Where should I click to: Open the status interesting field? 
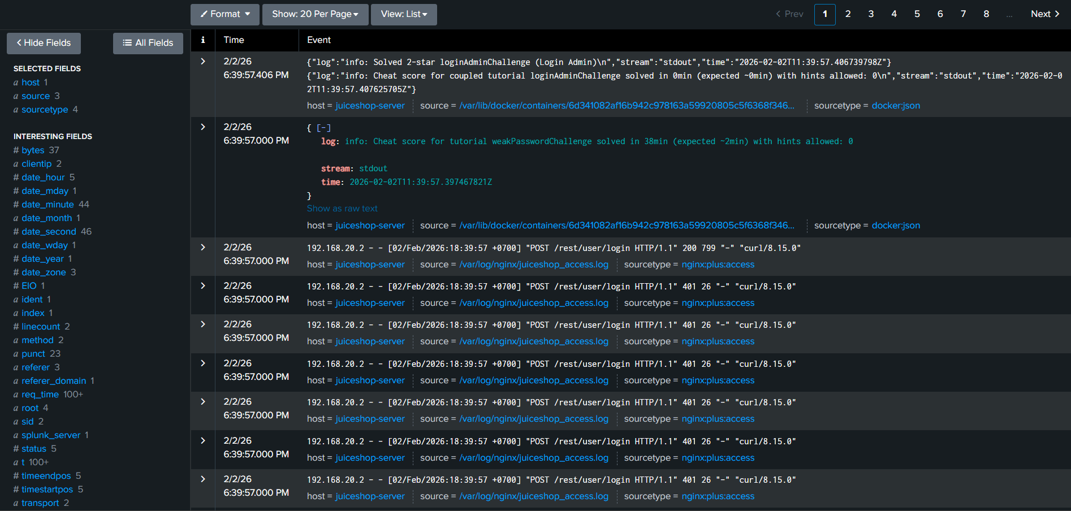[x=34, y=449]
